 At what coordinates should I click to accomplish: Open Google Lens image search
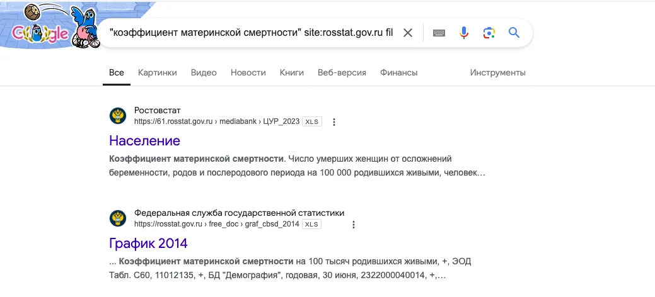click(489, 33)
